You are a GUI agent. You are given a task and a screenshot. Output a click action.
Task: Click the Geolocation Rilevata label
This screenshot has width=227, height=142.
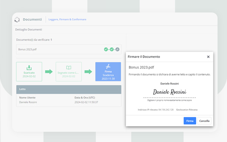(187, 110)
